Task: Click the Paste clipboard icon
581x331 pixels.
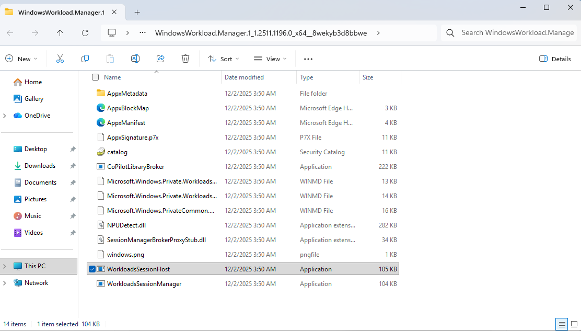Action: point(110,59)
